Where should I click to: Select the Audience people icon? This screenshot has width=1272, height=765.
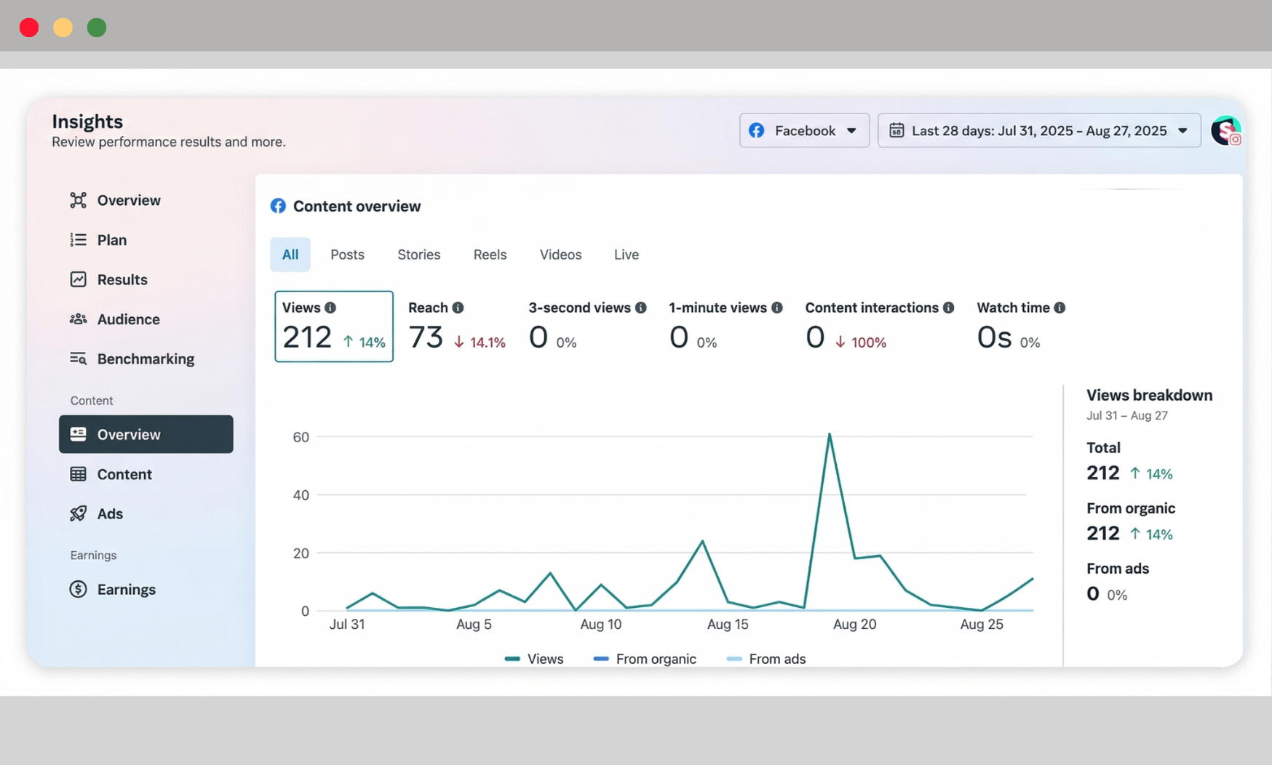pyautogui.click(x=78, y=319)
